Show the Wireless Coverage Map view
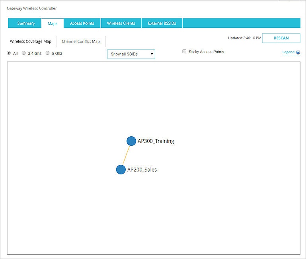 (x=31, y=41)
